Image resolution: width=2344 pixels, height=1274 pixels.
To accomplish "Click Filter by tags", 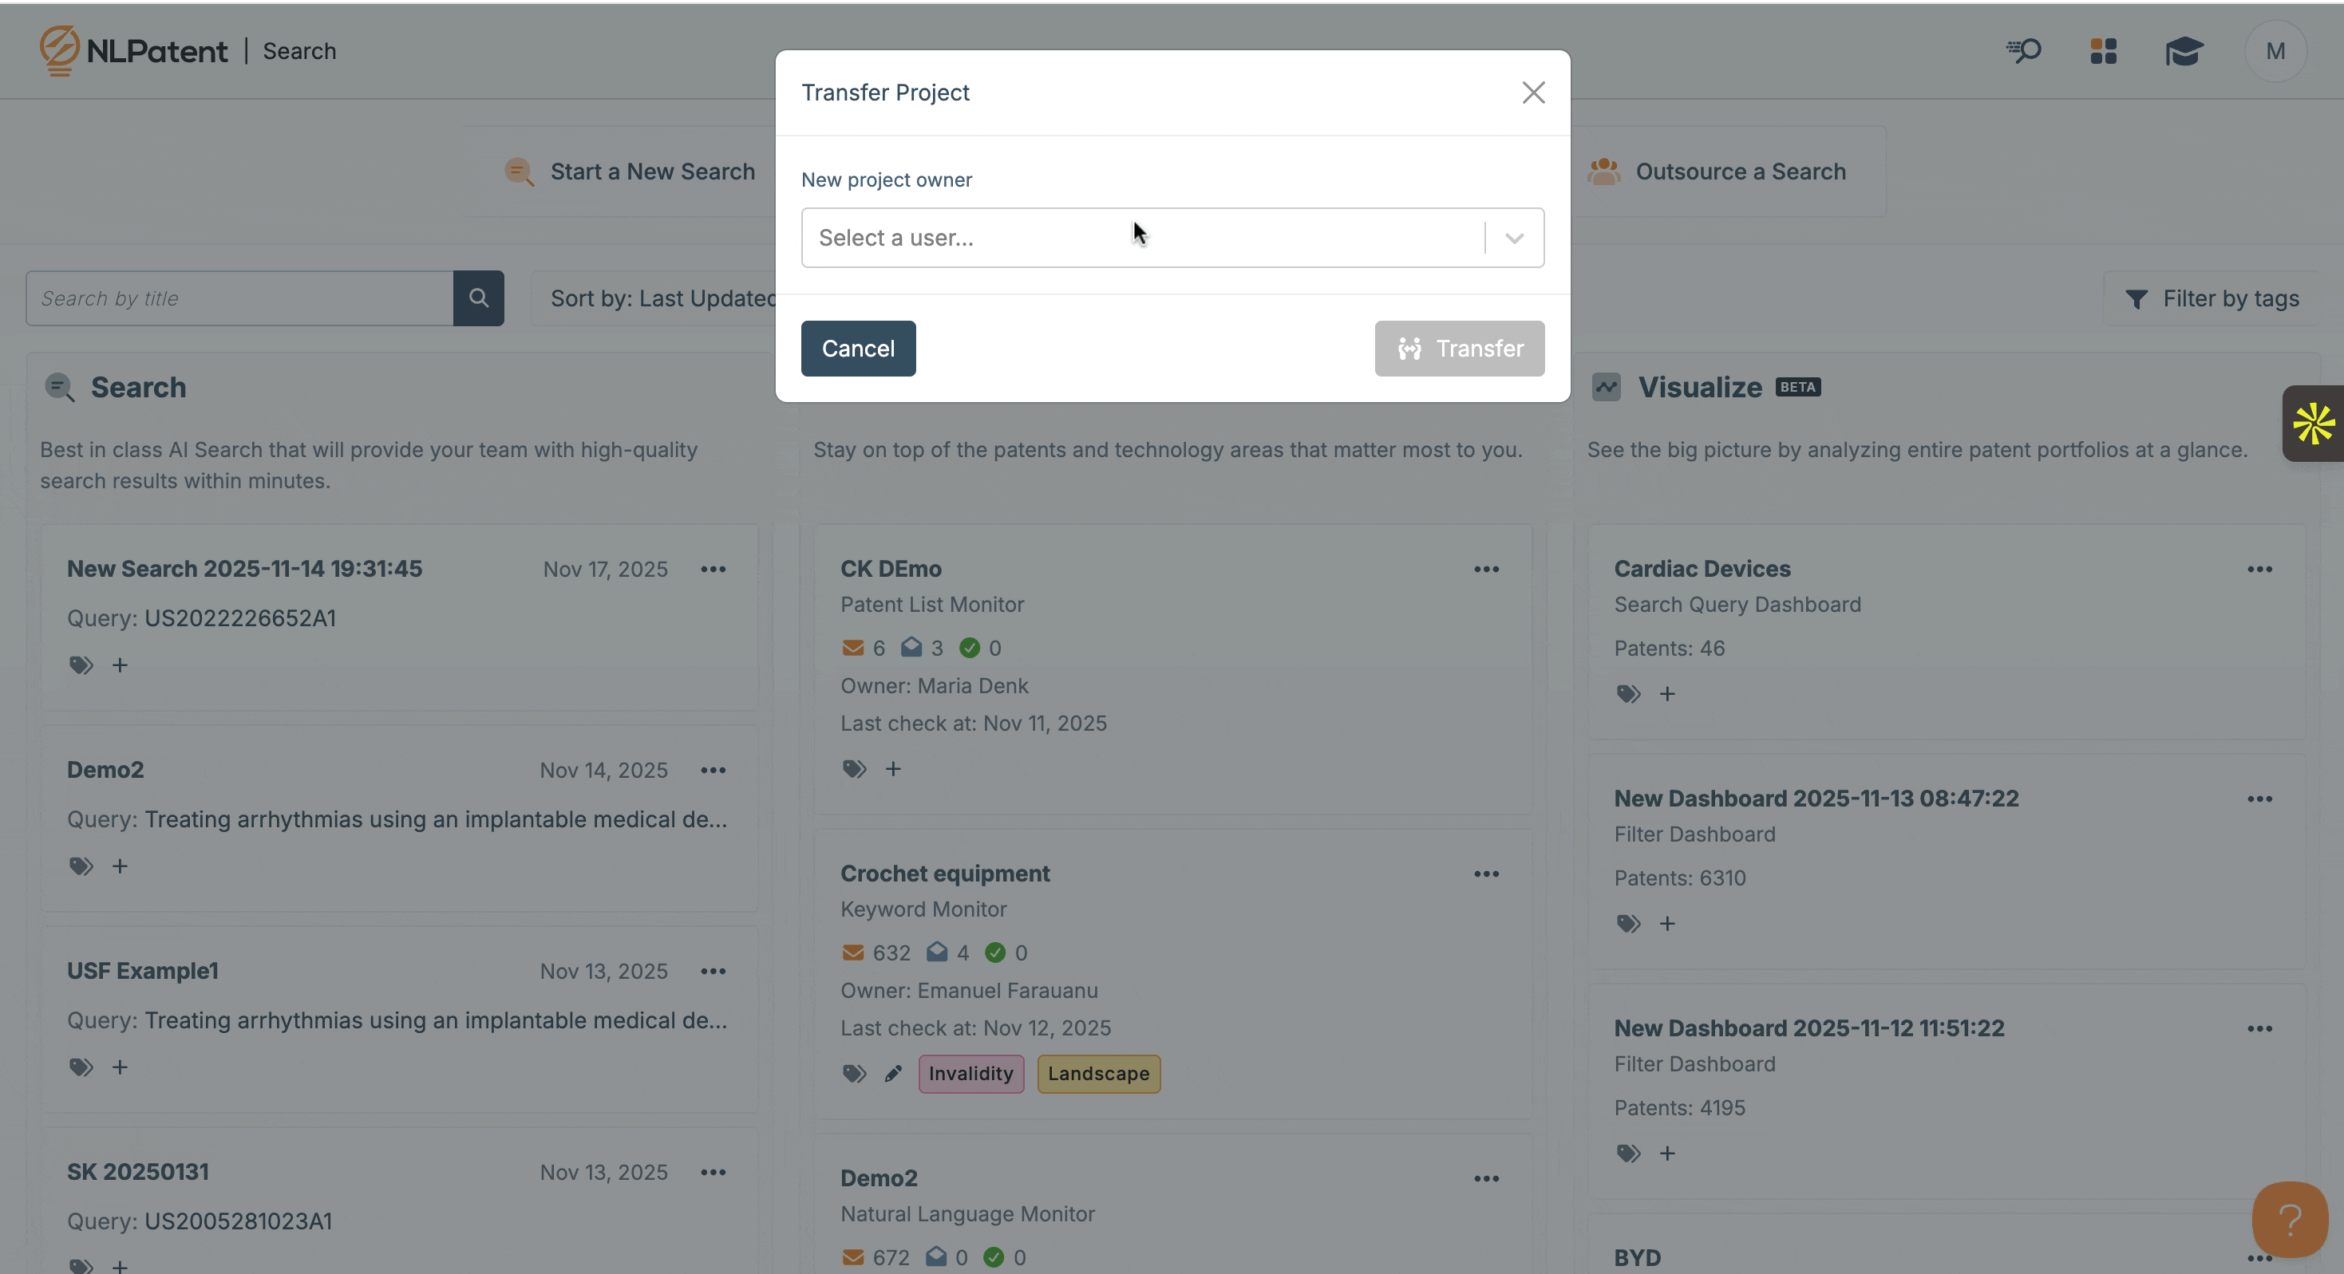I will pos(2212,298).
